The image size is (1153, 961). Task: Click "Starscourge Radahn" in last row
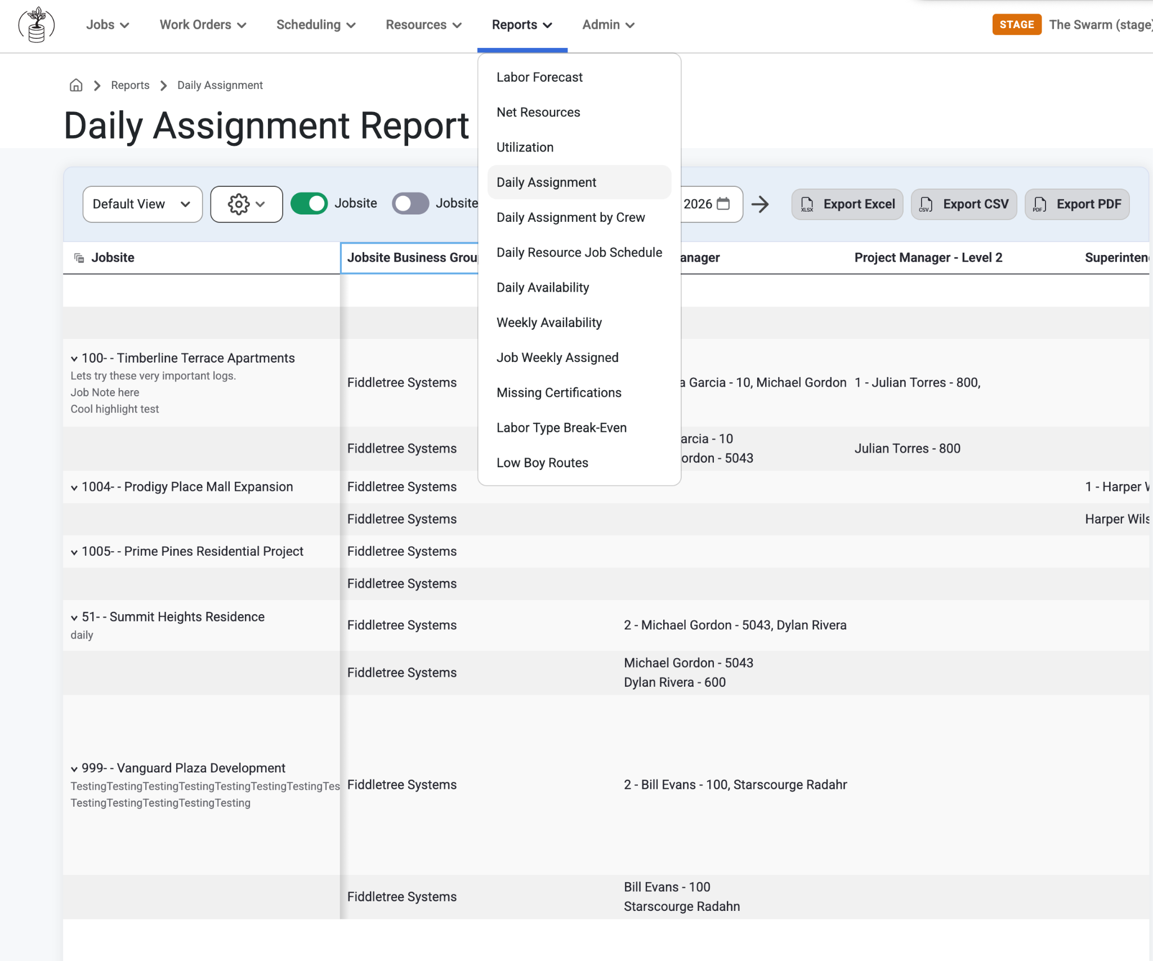682,906
